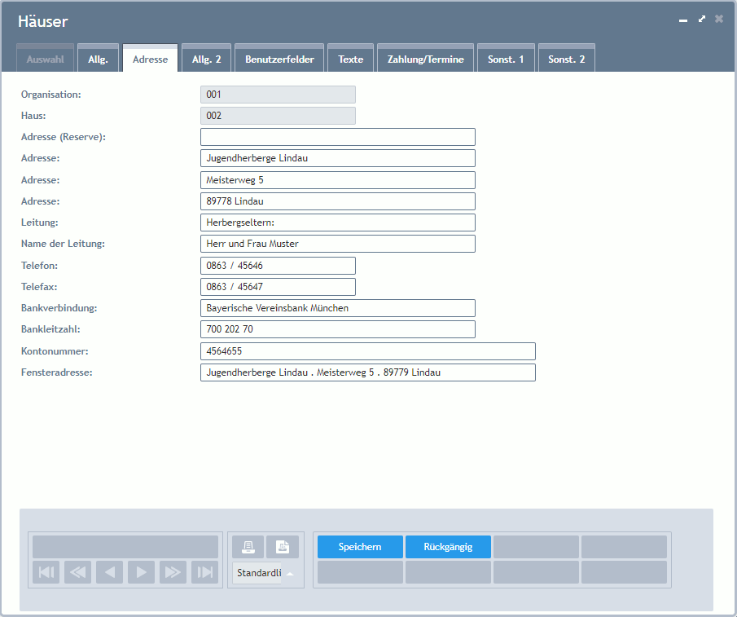Focus the Fensteradresse input field
This screenshot has width=737, height=617.
pyautogui.click(x=368, y=372)
